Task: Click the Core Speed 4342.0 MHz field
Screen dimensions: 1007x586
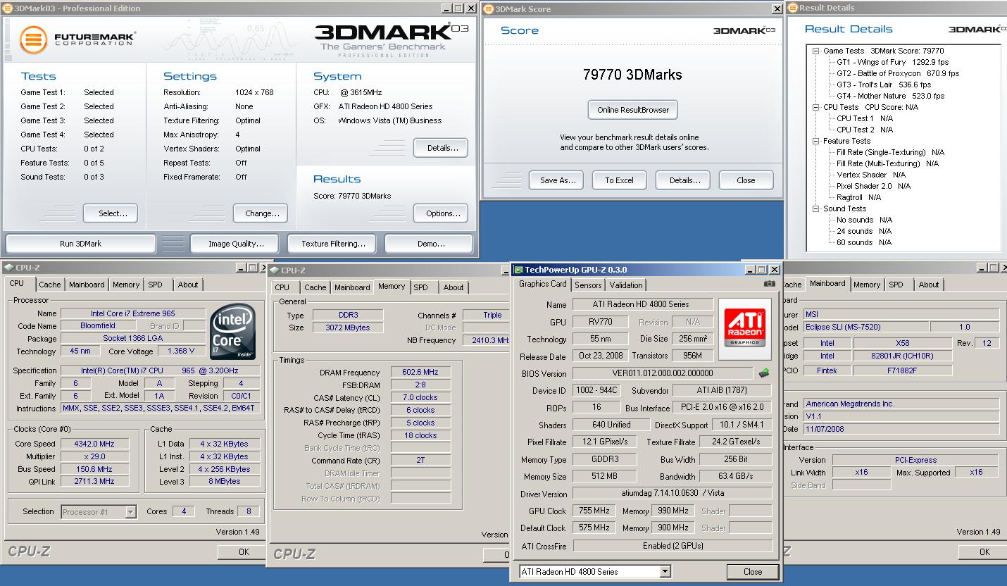Action: tap(94, 444)
